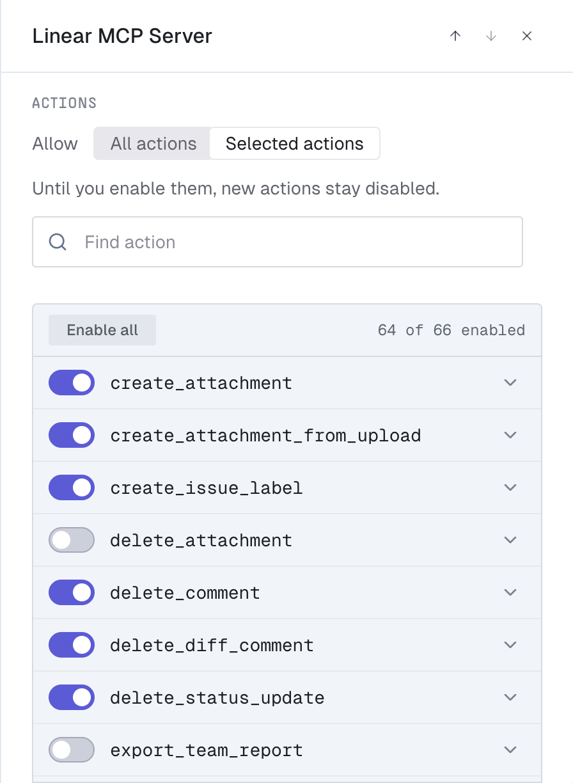Click the delete_attachment label text
573x783 pixels.
coord(201,541)
